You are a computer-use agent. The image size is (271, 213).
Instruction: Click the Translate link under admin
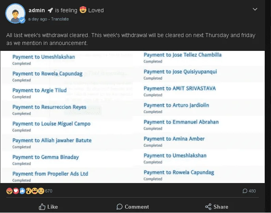coord(60,19)
